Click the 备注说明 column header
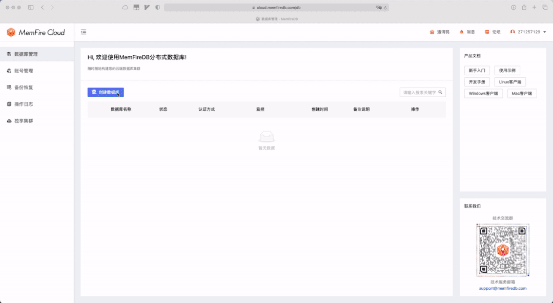This screenshot has width=553, height=303. [361, 110]
